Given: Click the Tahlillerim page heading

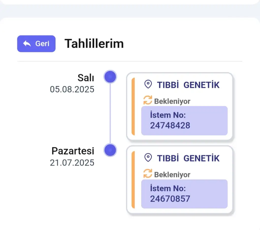Looking at the screenshot, I should coord(94,44).
